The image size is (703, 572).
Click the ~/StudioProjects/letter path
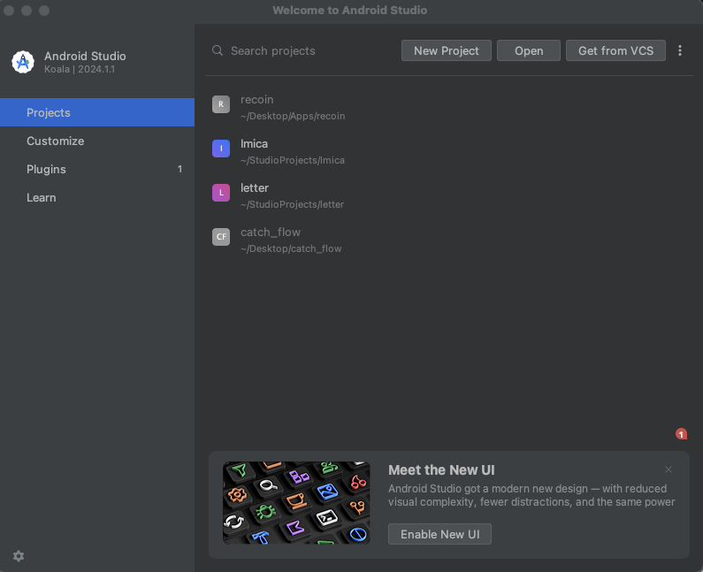(x=293, y=204)
